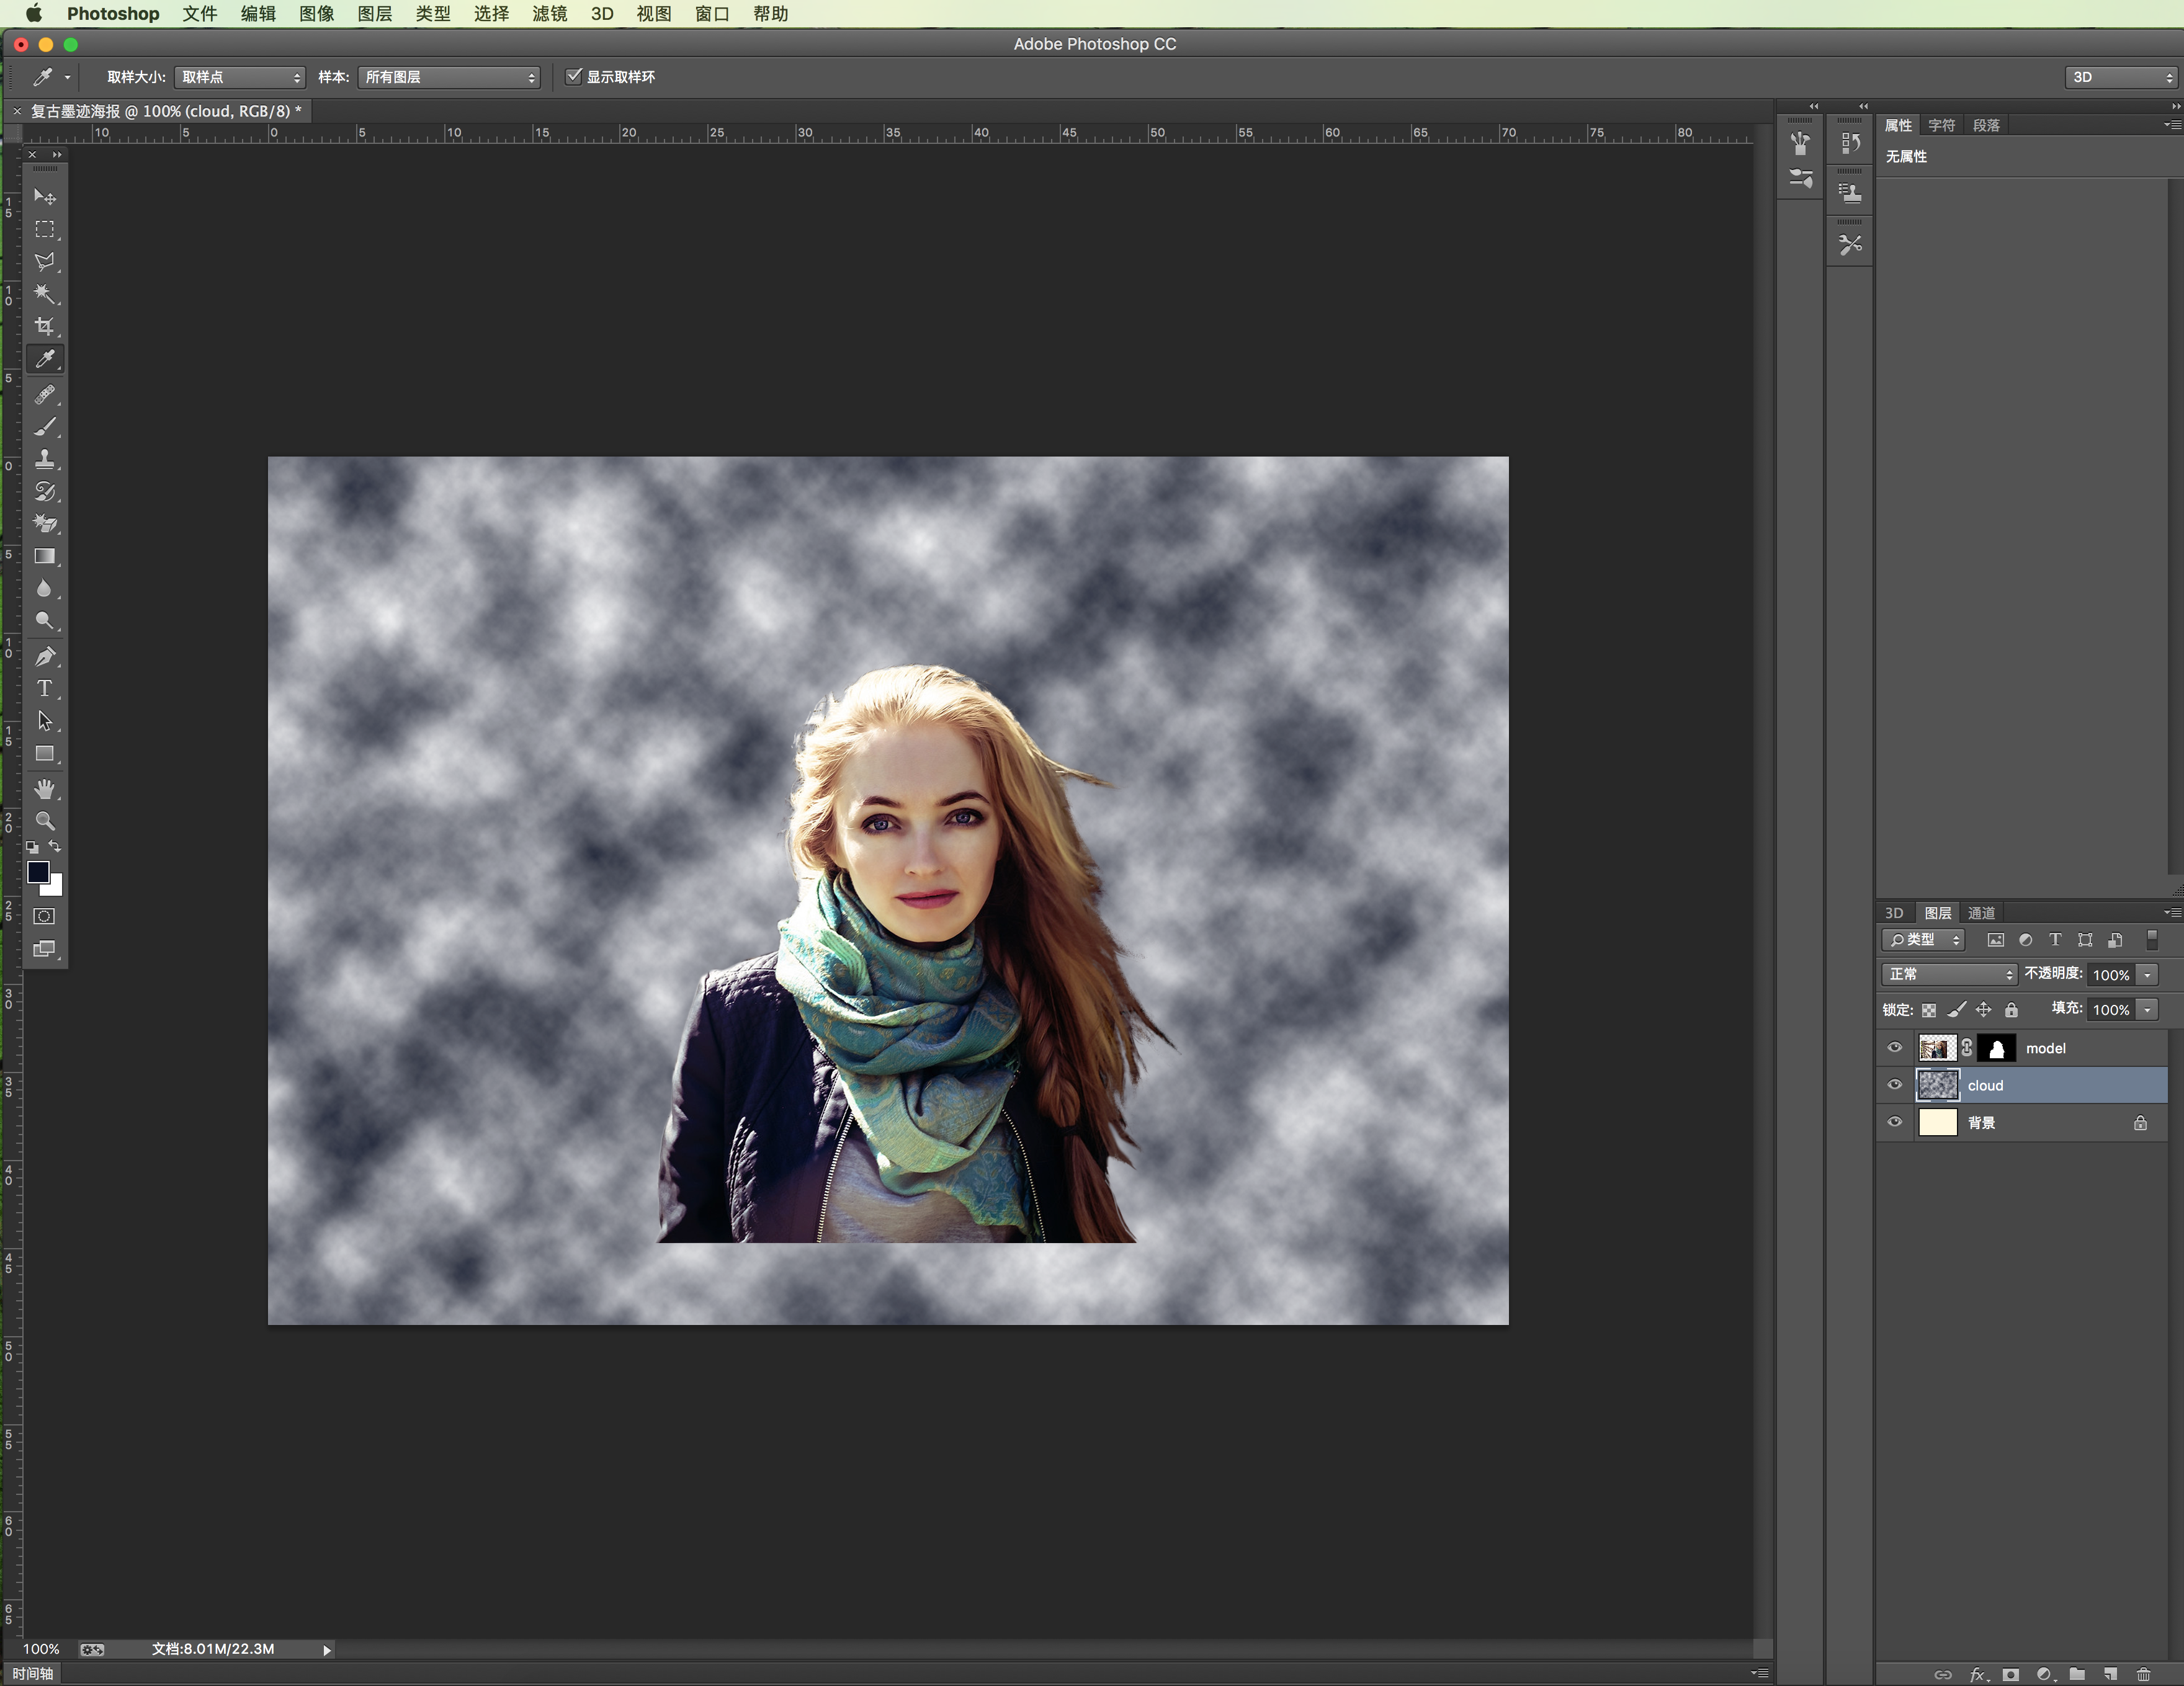Click the foreground color swatch
The height and width of the screenshot is (1686, 2184).
click(x=38, y=872)
